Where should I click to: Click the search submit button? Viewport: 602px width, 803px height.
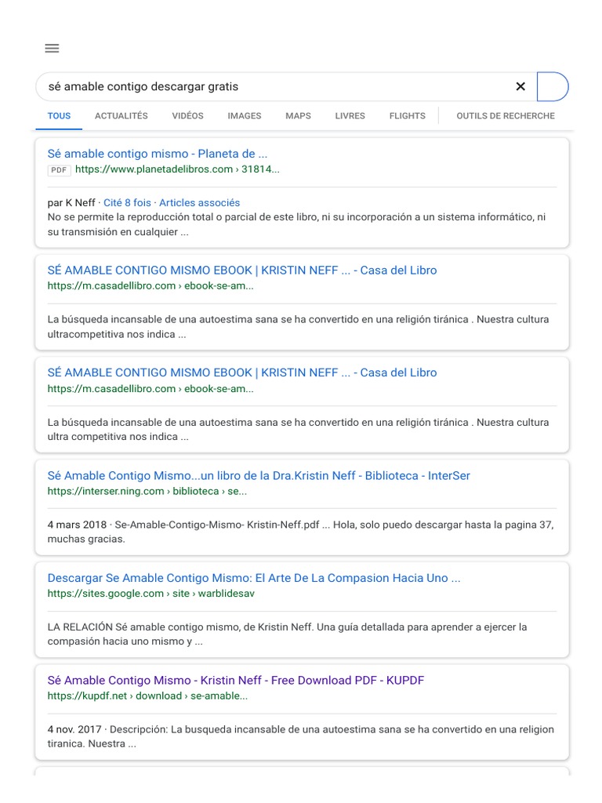coord(552,87)
